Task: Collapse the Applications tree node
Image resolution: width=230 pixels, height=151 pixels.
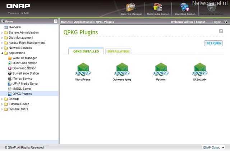Action: click(x=2, y=53)
